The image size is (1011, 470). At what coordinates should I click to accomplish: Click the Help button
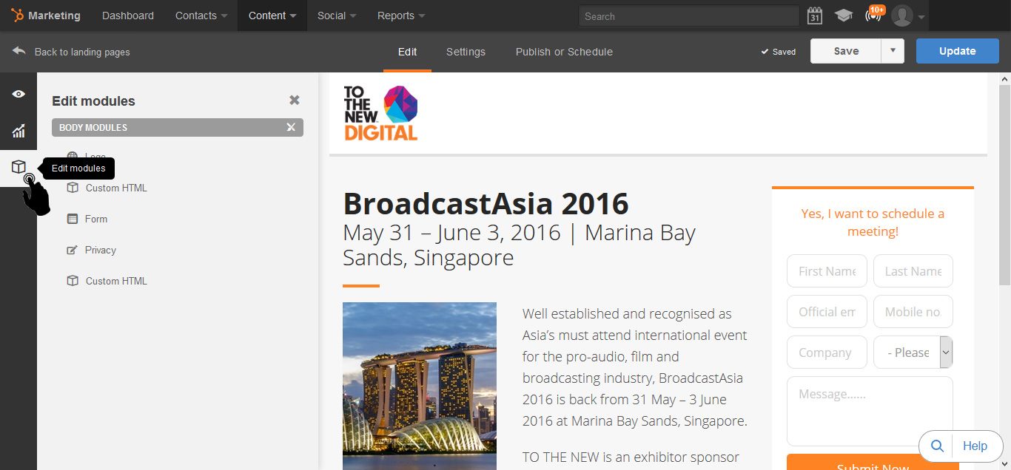975,446
